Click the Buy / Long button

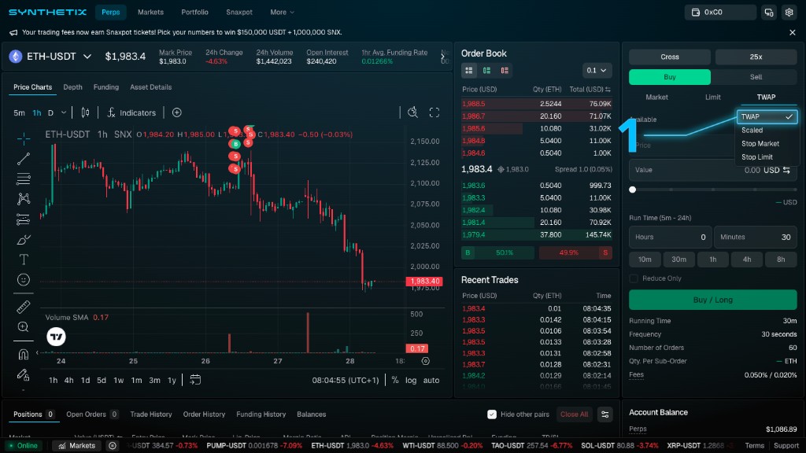[x=713, y=300]
